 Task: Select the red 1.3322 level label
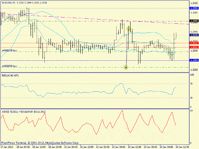point(194,43)
